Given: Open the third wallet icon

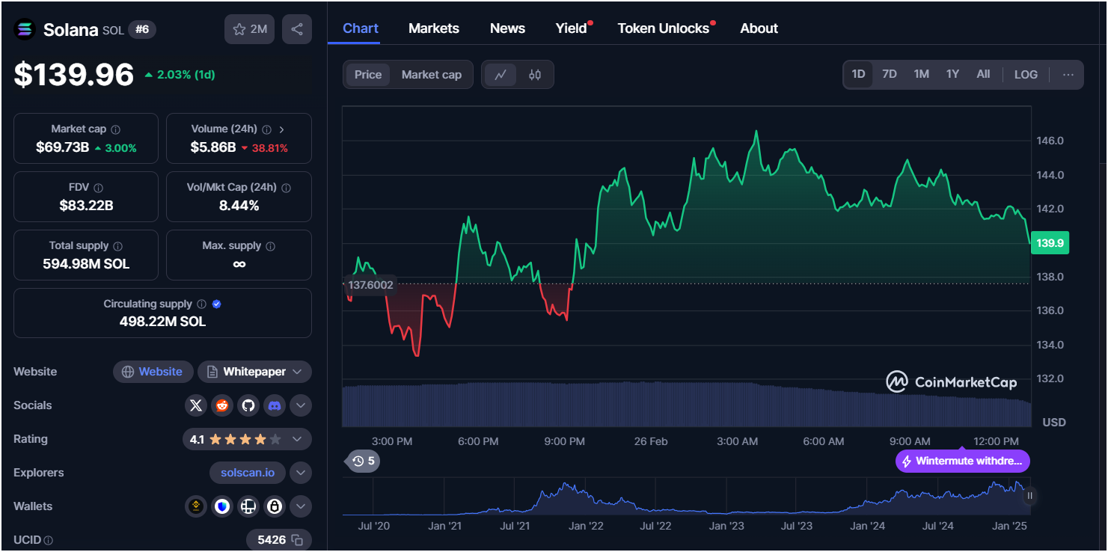Looking at the screenshot, I should pyautogui.click(x=248, y=506).
